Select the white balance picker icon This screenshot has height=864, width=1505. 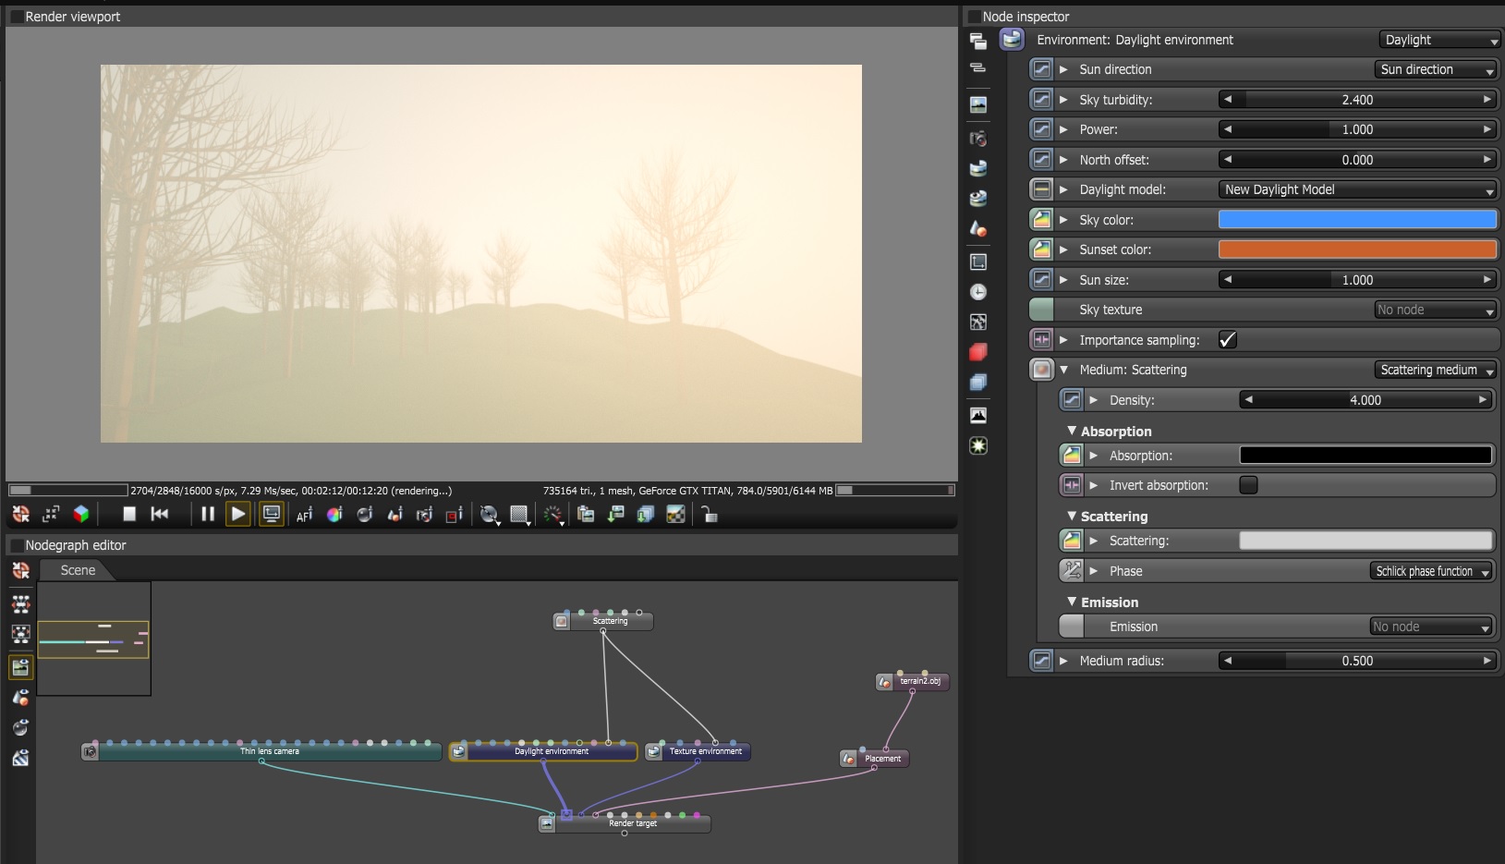coord(334,515)
